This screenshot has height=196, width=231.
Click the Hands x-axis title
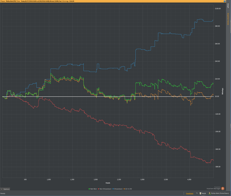click(x=108, y=183)
